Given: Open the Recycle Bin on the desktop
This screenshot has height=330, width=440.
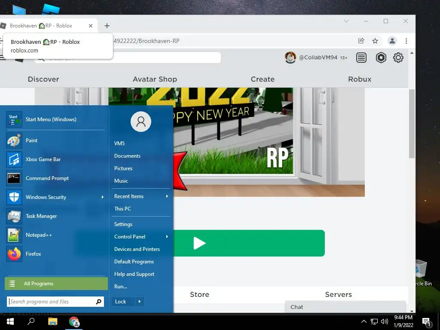Looking at the screenshot, I should (422, 272).
